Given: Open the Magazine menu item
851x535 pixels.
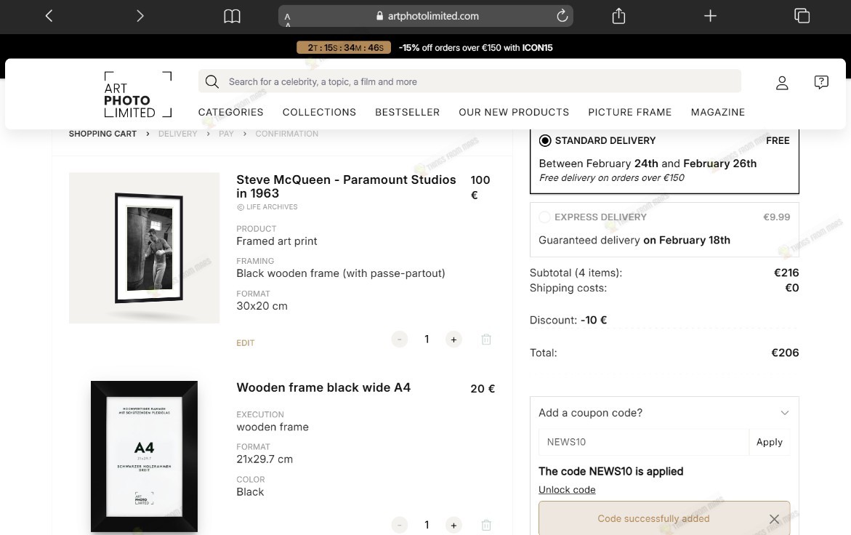Looking at the screenshot, I should pyautogui.click(x=717, y=113).
